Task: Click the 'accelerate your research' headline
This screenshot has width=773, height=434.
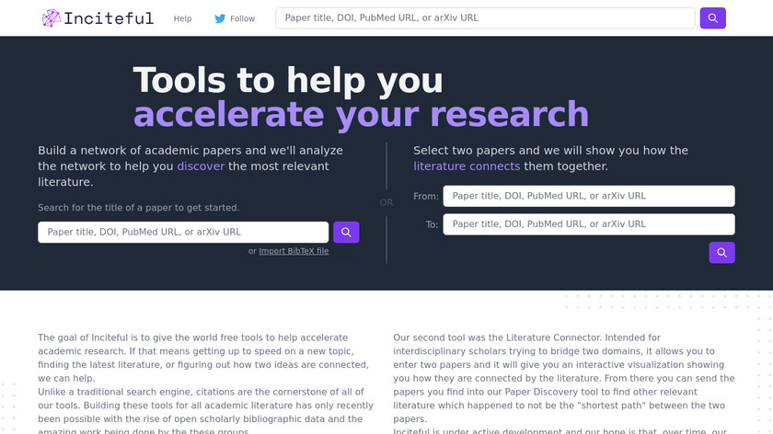Action: [361, 114]
